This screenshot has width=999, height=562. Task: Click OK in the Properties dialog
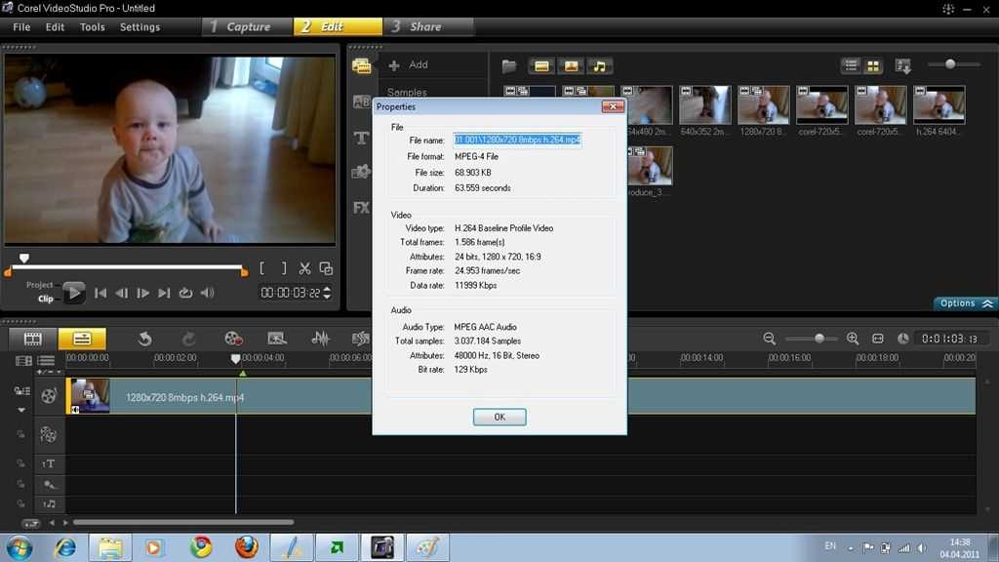[x=499, y=417]
